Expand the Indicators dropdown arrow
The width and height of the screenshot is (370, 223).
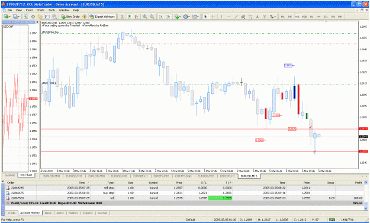(180, 17)
